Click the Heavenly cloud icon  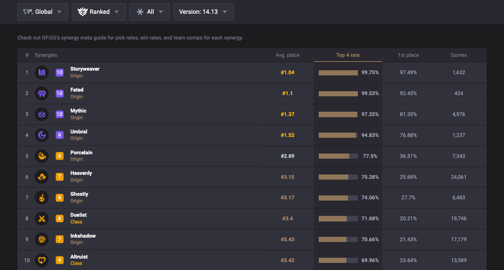tap(42, 177)
